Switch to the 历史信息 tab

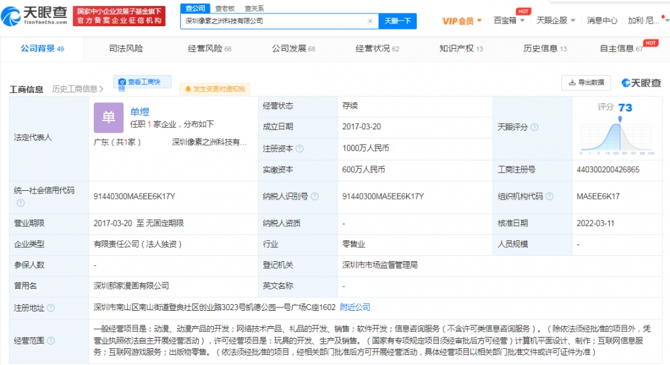point(545,49)
